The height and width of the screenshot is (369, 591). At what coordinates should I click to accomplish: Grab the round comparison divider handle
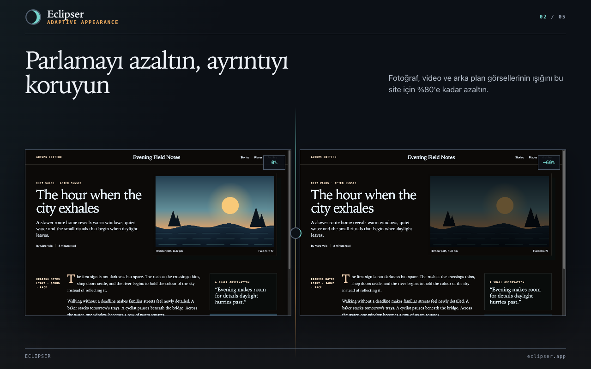[295, 233]
